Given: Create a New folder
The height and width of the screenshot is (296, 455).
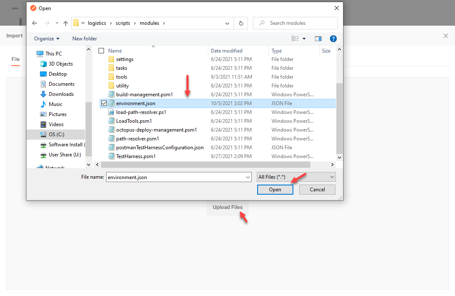Looking at the screenshot, I should click(85, 39).
